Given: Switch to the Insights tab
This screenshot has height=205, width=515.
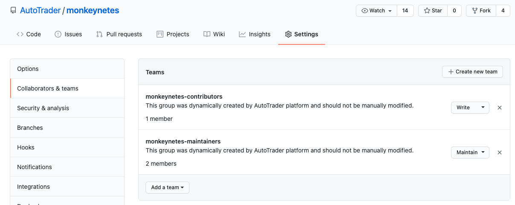Looking at the screenshot, I should (255, 34).
